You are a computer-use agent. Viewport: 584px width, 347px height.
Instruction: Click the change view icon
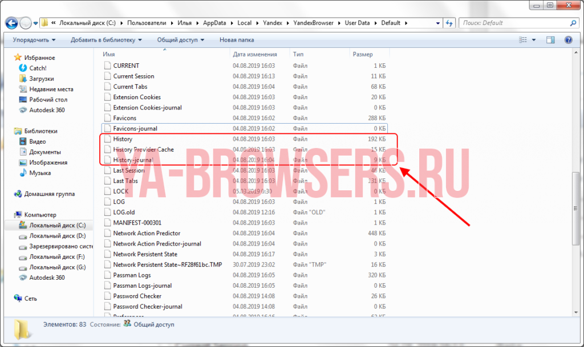pyautogui.click(x=523, y=40)
